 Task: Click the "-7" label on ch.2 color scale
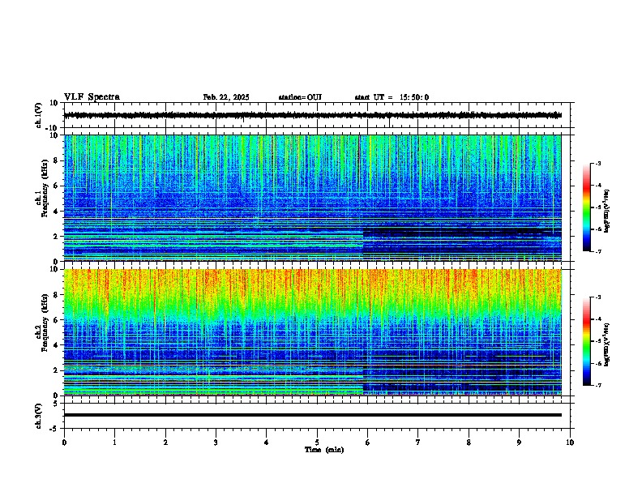click(597, 386)
